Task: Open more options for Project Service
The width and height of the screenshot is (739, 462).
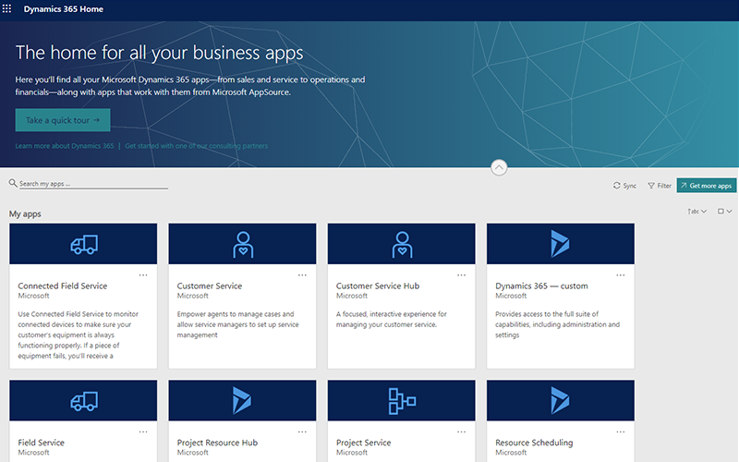Action: pos(461,432)
